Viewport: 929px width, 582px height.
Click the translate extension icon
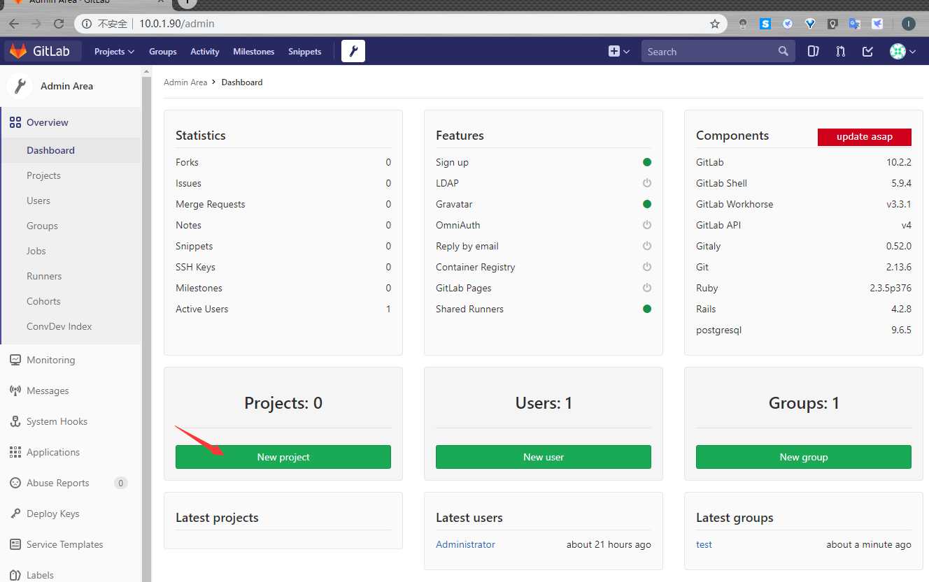[x=854, y=24]
